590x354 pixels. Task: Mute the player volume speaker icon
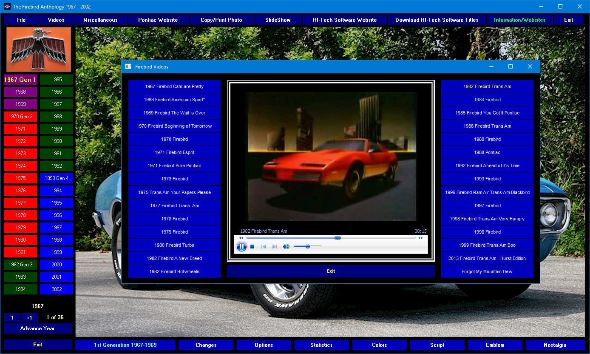pos(286,246)
